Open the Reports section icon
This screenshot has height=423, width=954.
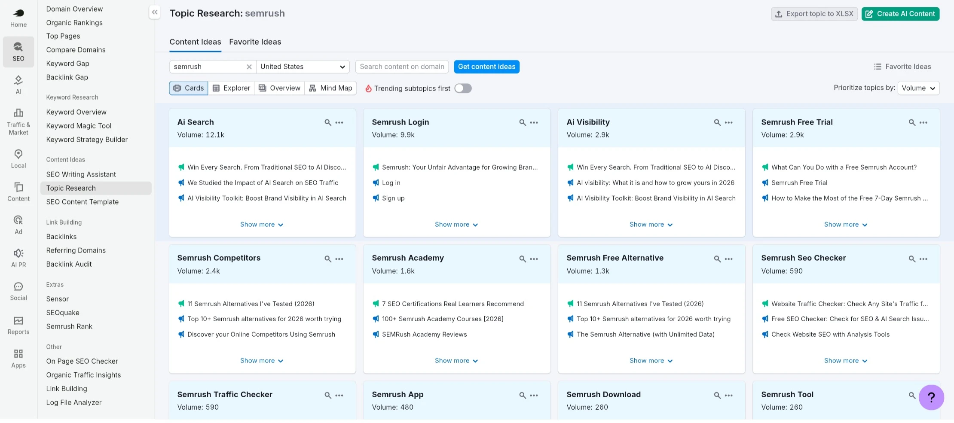[x=18, y=326]
